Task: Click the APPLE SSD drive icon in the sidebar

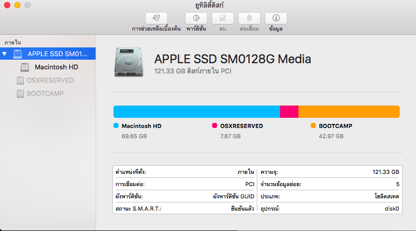Action: coord(18,54)
